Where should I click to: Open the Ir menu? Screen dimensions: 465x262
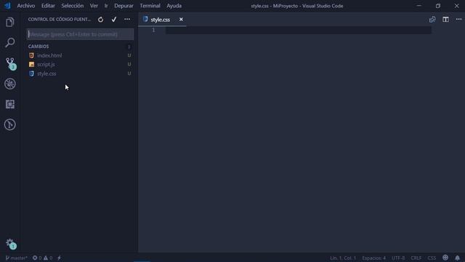point(106,6)
